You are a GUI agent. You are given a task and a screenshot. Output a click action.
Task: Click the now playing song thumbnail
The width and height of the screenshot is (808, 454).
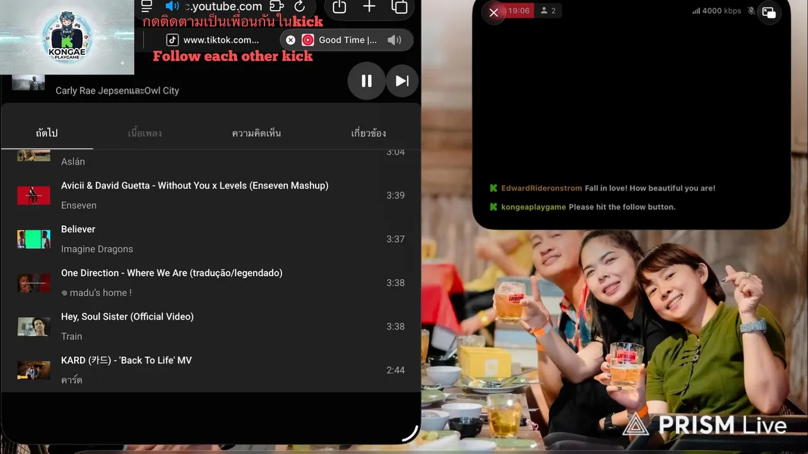click(28, 83)
